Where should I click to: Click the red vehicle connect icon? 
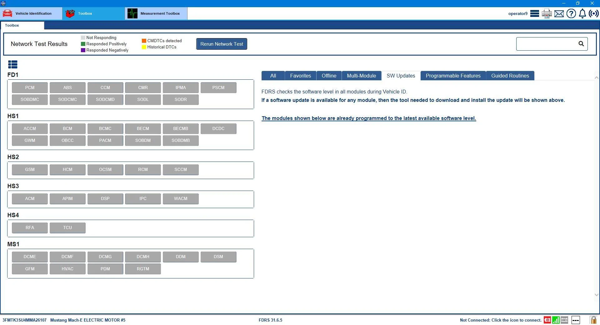[x=547, y=320]
